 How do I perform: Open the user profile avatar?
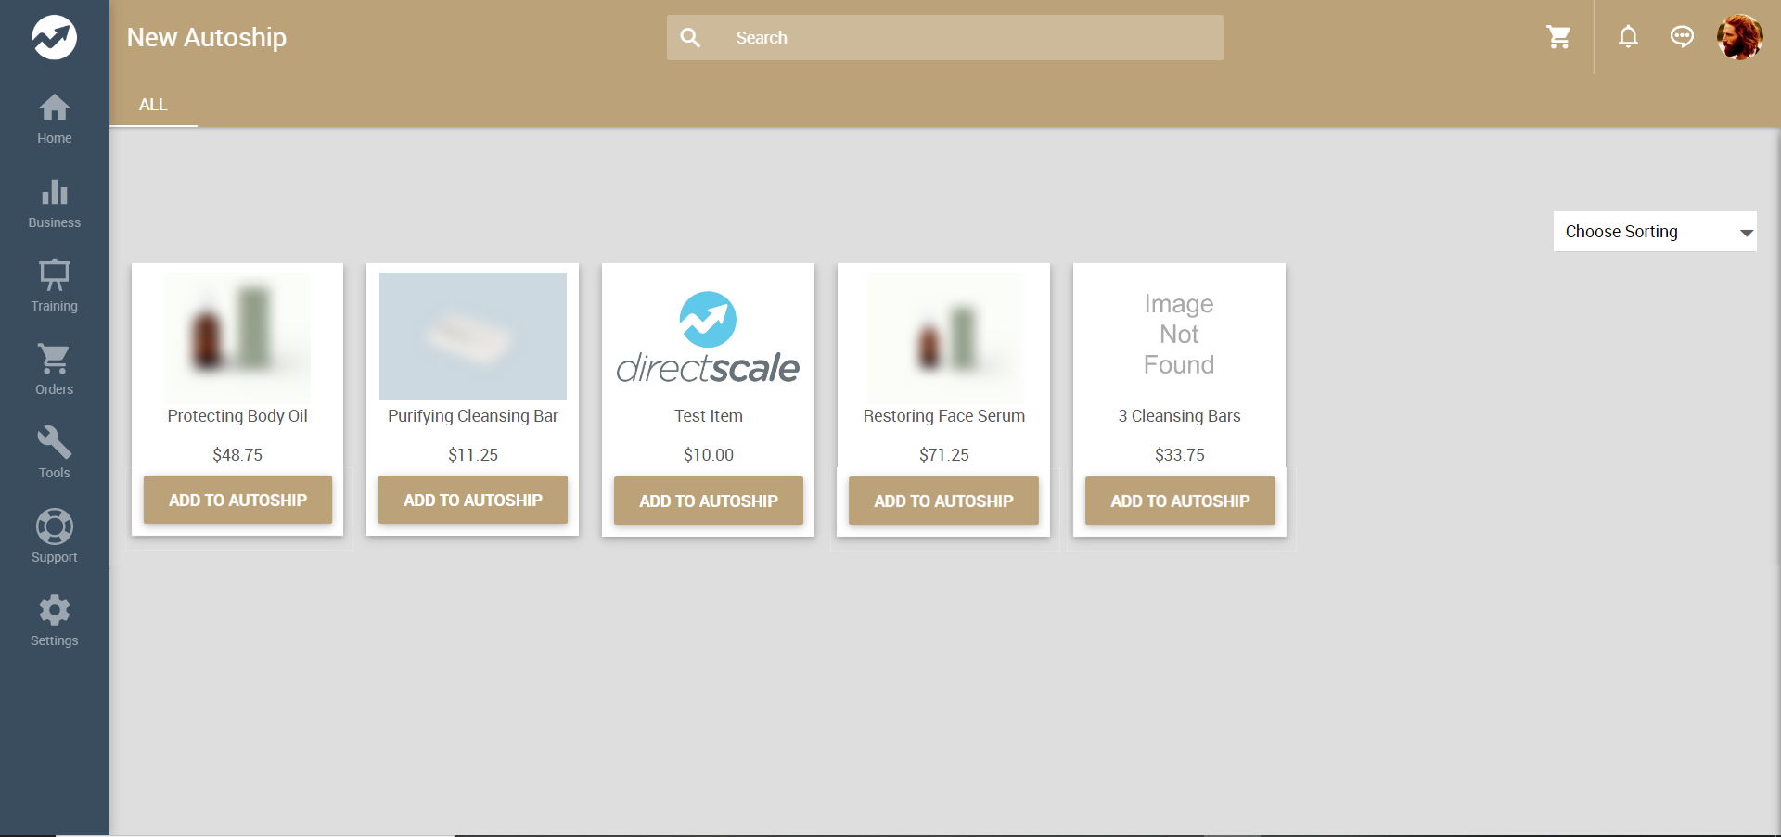tap(1739, 37)
